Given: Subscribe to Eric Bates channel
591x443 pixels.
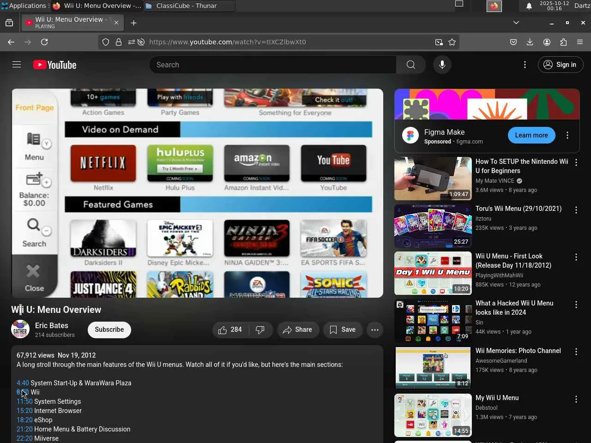Looking at the screenshot, I should click(x=109, y=330).
